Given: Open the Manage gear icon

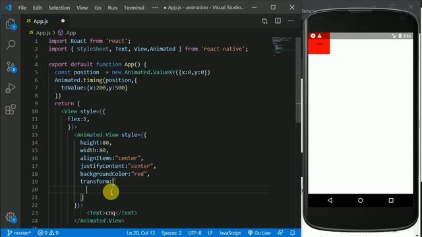Looking at the screenshot, I should click(11, 217).
